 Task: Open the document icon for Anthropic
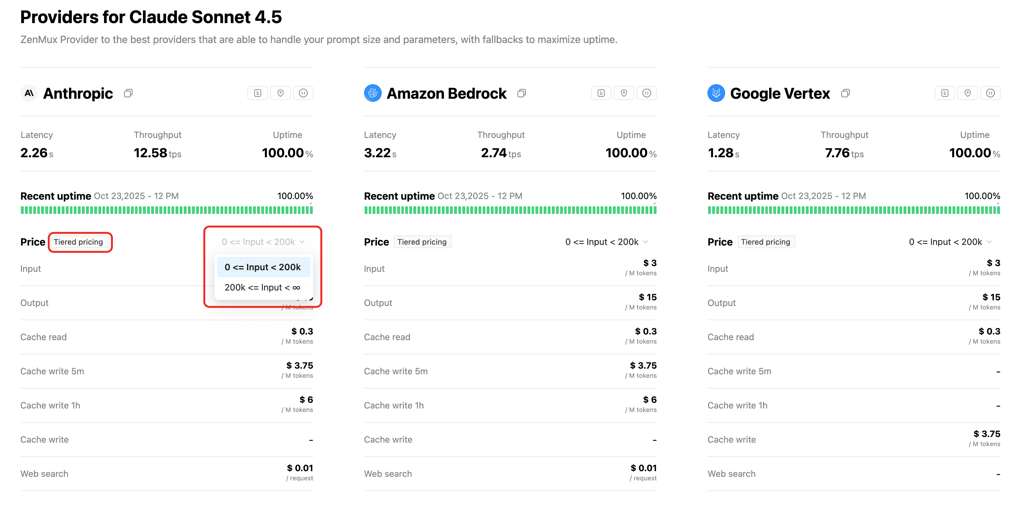(x=258, y=93)
